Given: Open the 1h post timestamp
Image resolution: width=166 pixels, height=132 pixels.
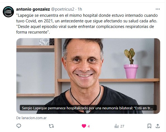Looking at the screenshot, I should click(x=80, y=9).
